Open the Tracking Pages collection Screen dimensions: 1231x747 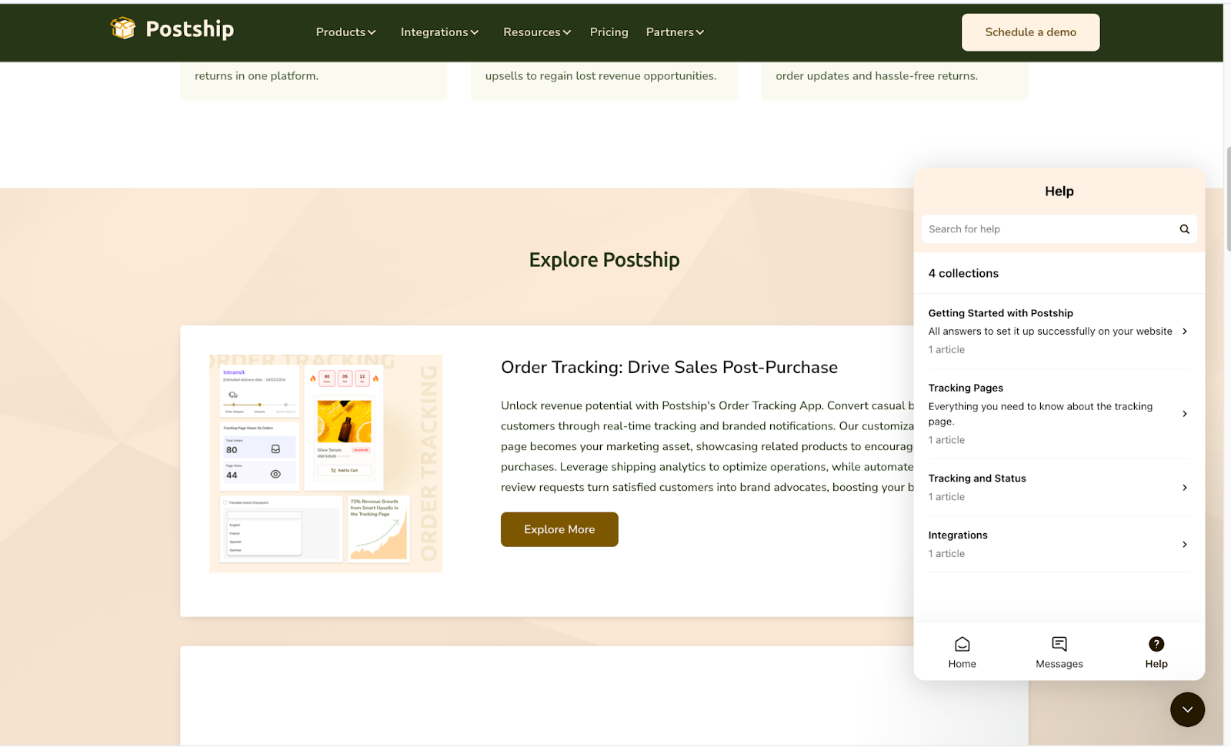point(1059,414)
